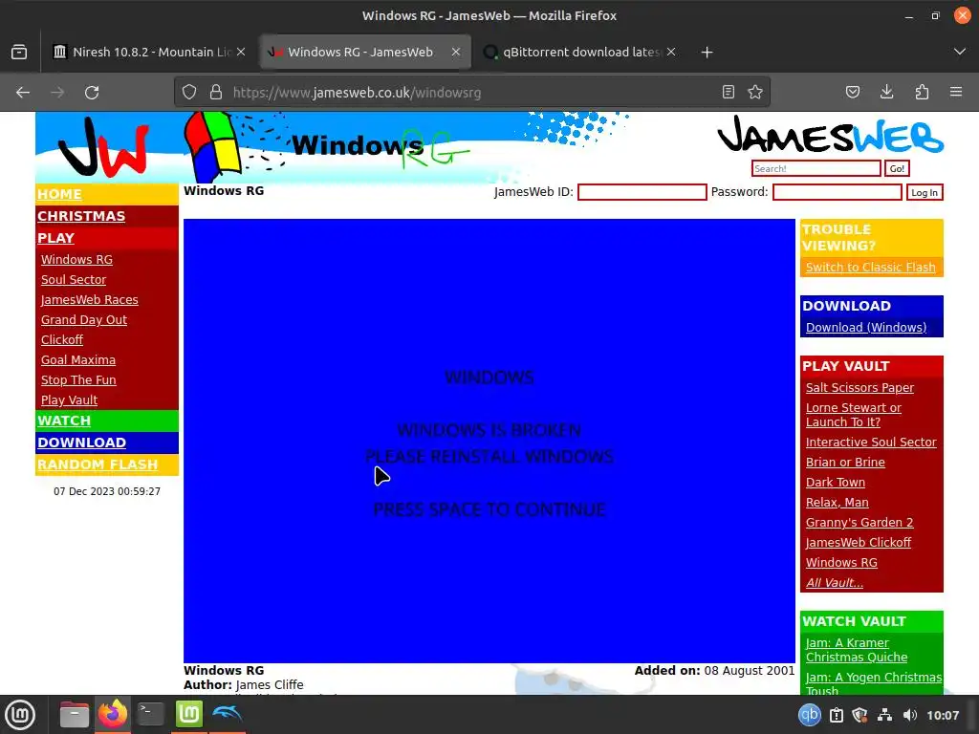Bookmark this page with the star icon

tap(755, 93)
